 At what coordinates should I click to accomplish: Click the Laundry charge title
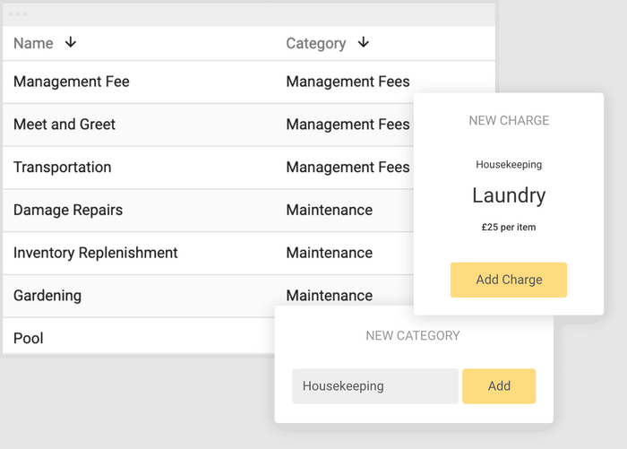pos(508,195)
